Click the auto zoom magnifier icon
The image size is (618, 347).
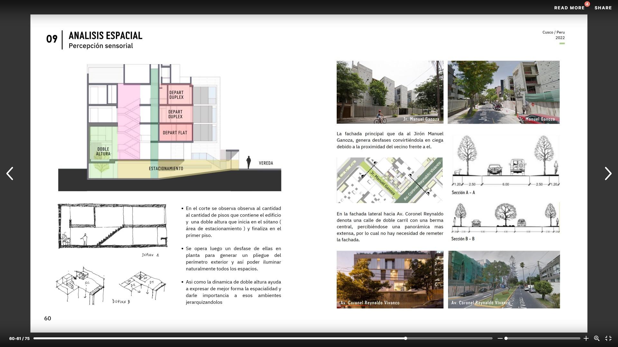pos(596,338)
